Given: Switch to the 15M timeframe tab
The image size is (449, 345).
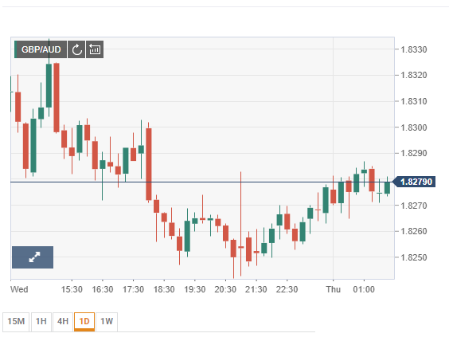Looking at the screenshot, I should tap(16, 322).
